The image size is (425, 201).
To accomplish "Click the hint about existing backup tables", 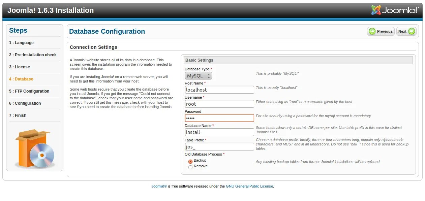I will pyautogui.click(x=317, y=162).
